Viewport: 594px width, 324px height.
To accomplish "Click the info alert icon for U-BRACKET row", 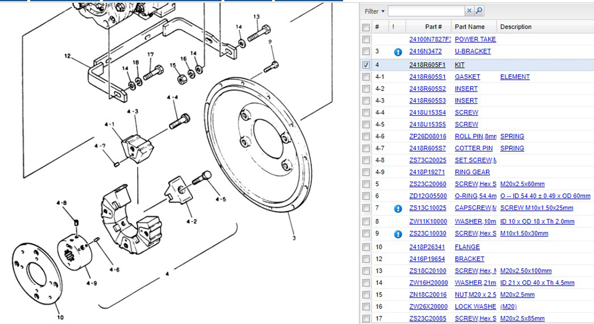I will point(397,52).
